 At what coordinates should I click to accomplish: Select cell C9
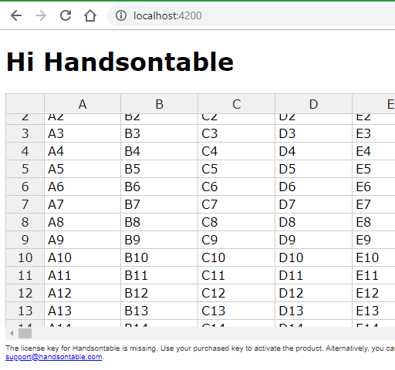coord(237,240)
